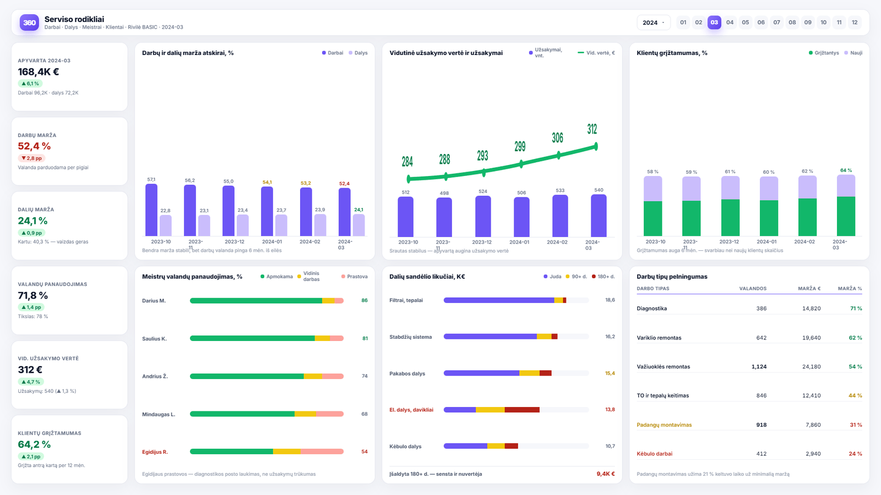The width and height of the screenshot is (881, 495).
Task: Sort by MARŽA € column header
Action: 809,288
